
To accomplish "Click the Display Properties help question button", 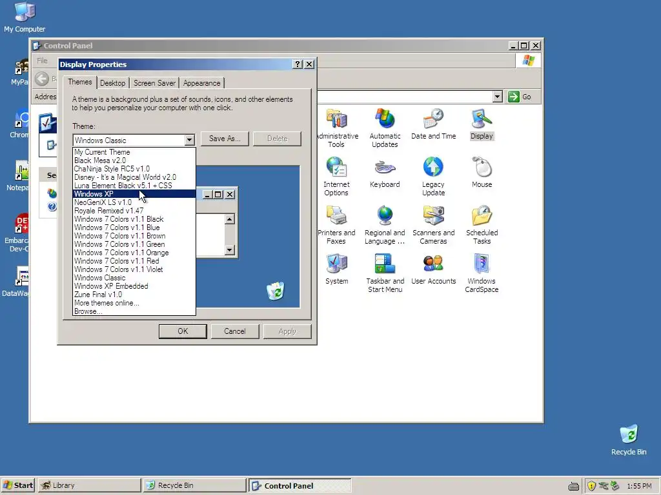I will pos(298,64).
